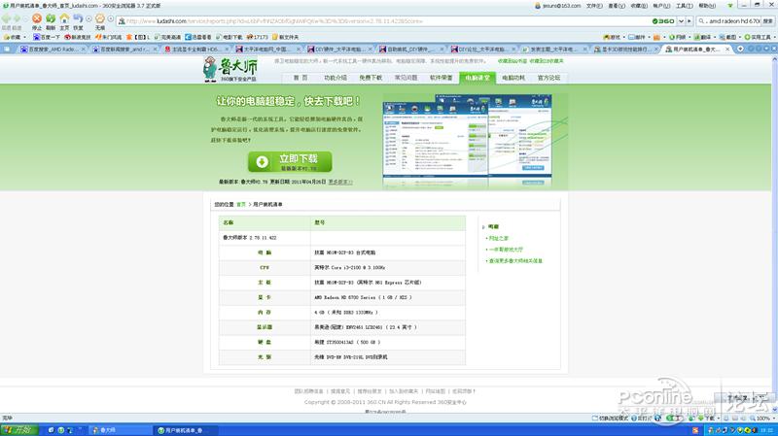Click the 截图 screenshot toolbar button
This screenshot has width=778, height=436.
coord(728,37)
